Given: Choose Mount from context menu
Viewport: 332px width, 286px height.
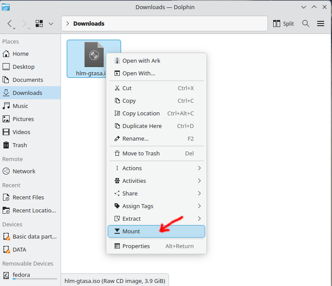Looking at the screenshot, I should 156,231.
